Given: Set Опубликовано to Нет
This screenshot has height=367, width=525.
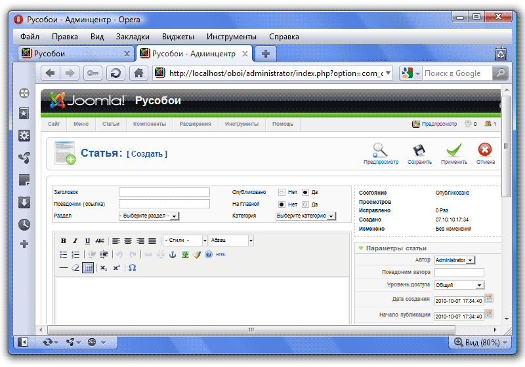Looking at the screenshot, I should point(282,193).
